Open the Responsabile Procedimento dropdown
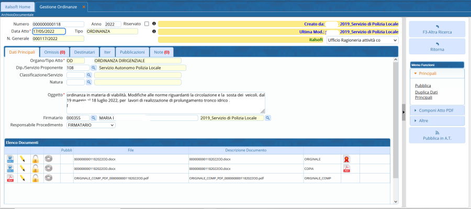This screenshot has height=209, width=471. point(91,126)
